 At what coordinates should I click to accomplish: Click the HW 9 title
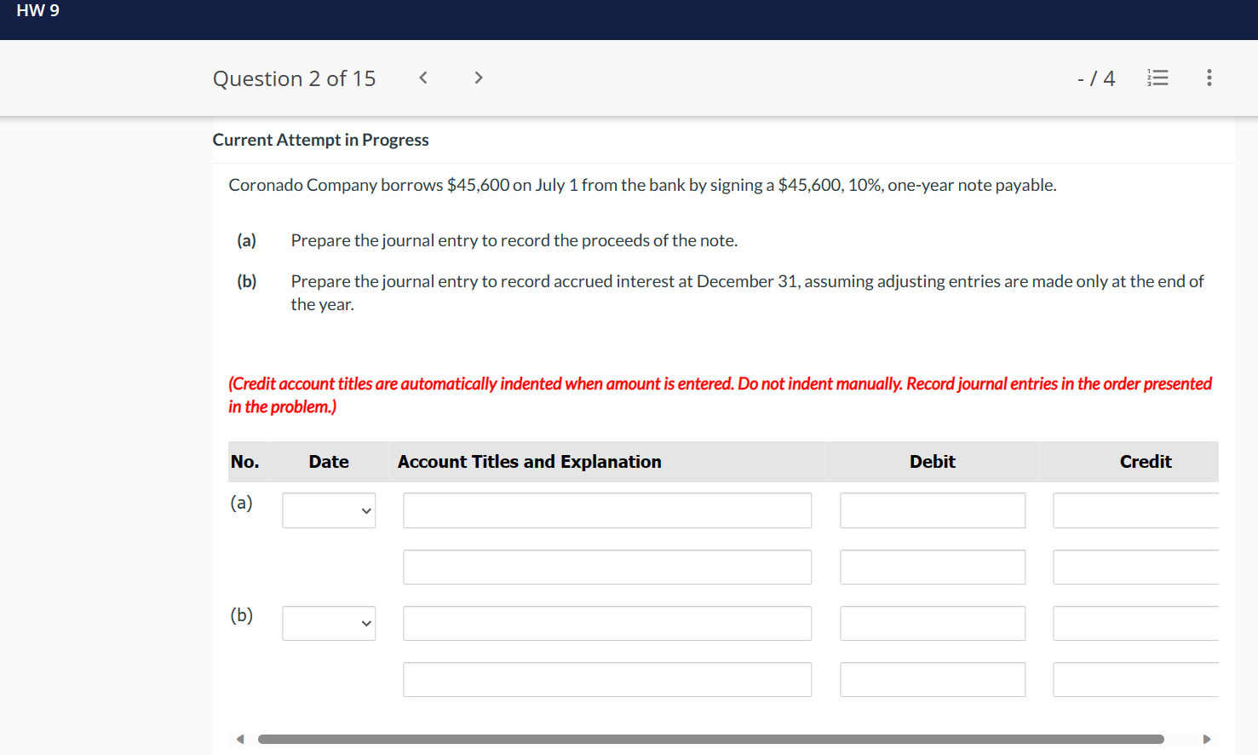tap(37, 11)
